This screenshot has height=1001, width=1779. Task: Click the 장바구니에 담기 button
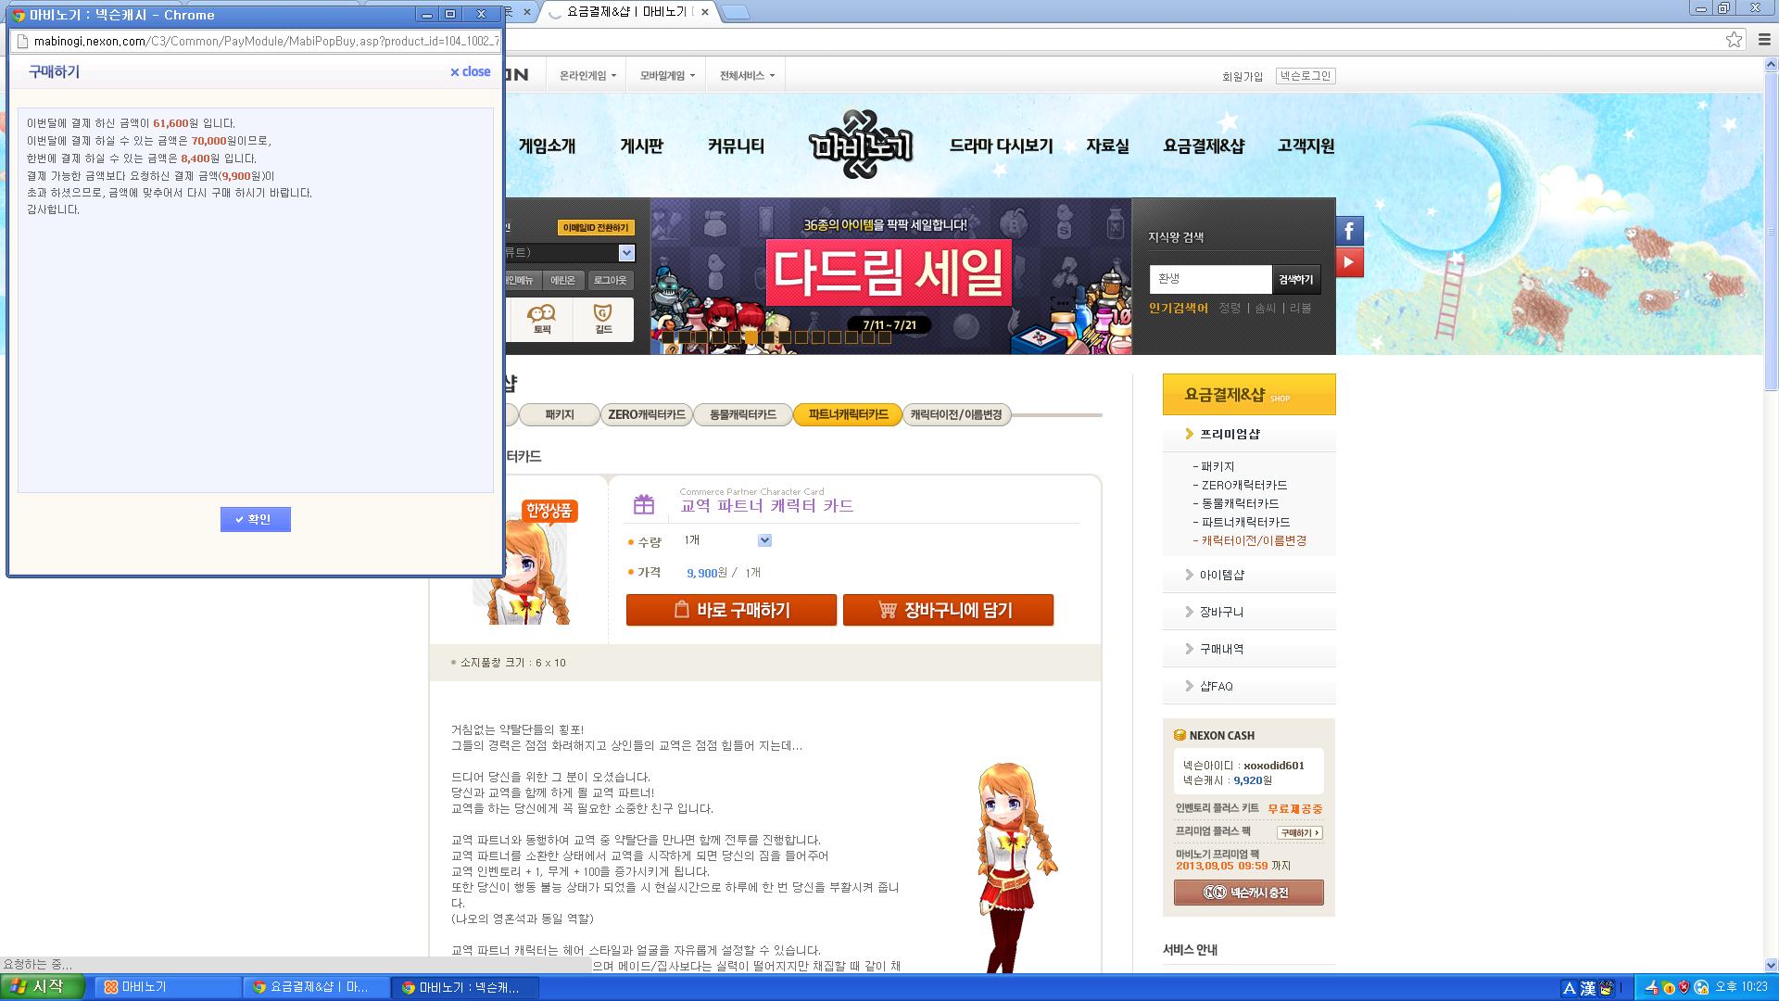[x=948, y=610]
